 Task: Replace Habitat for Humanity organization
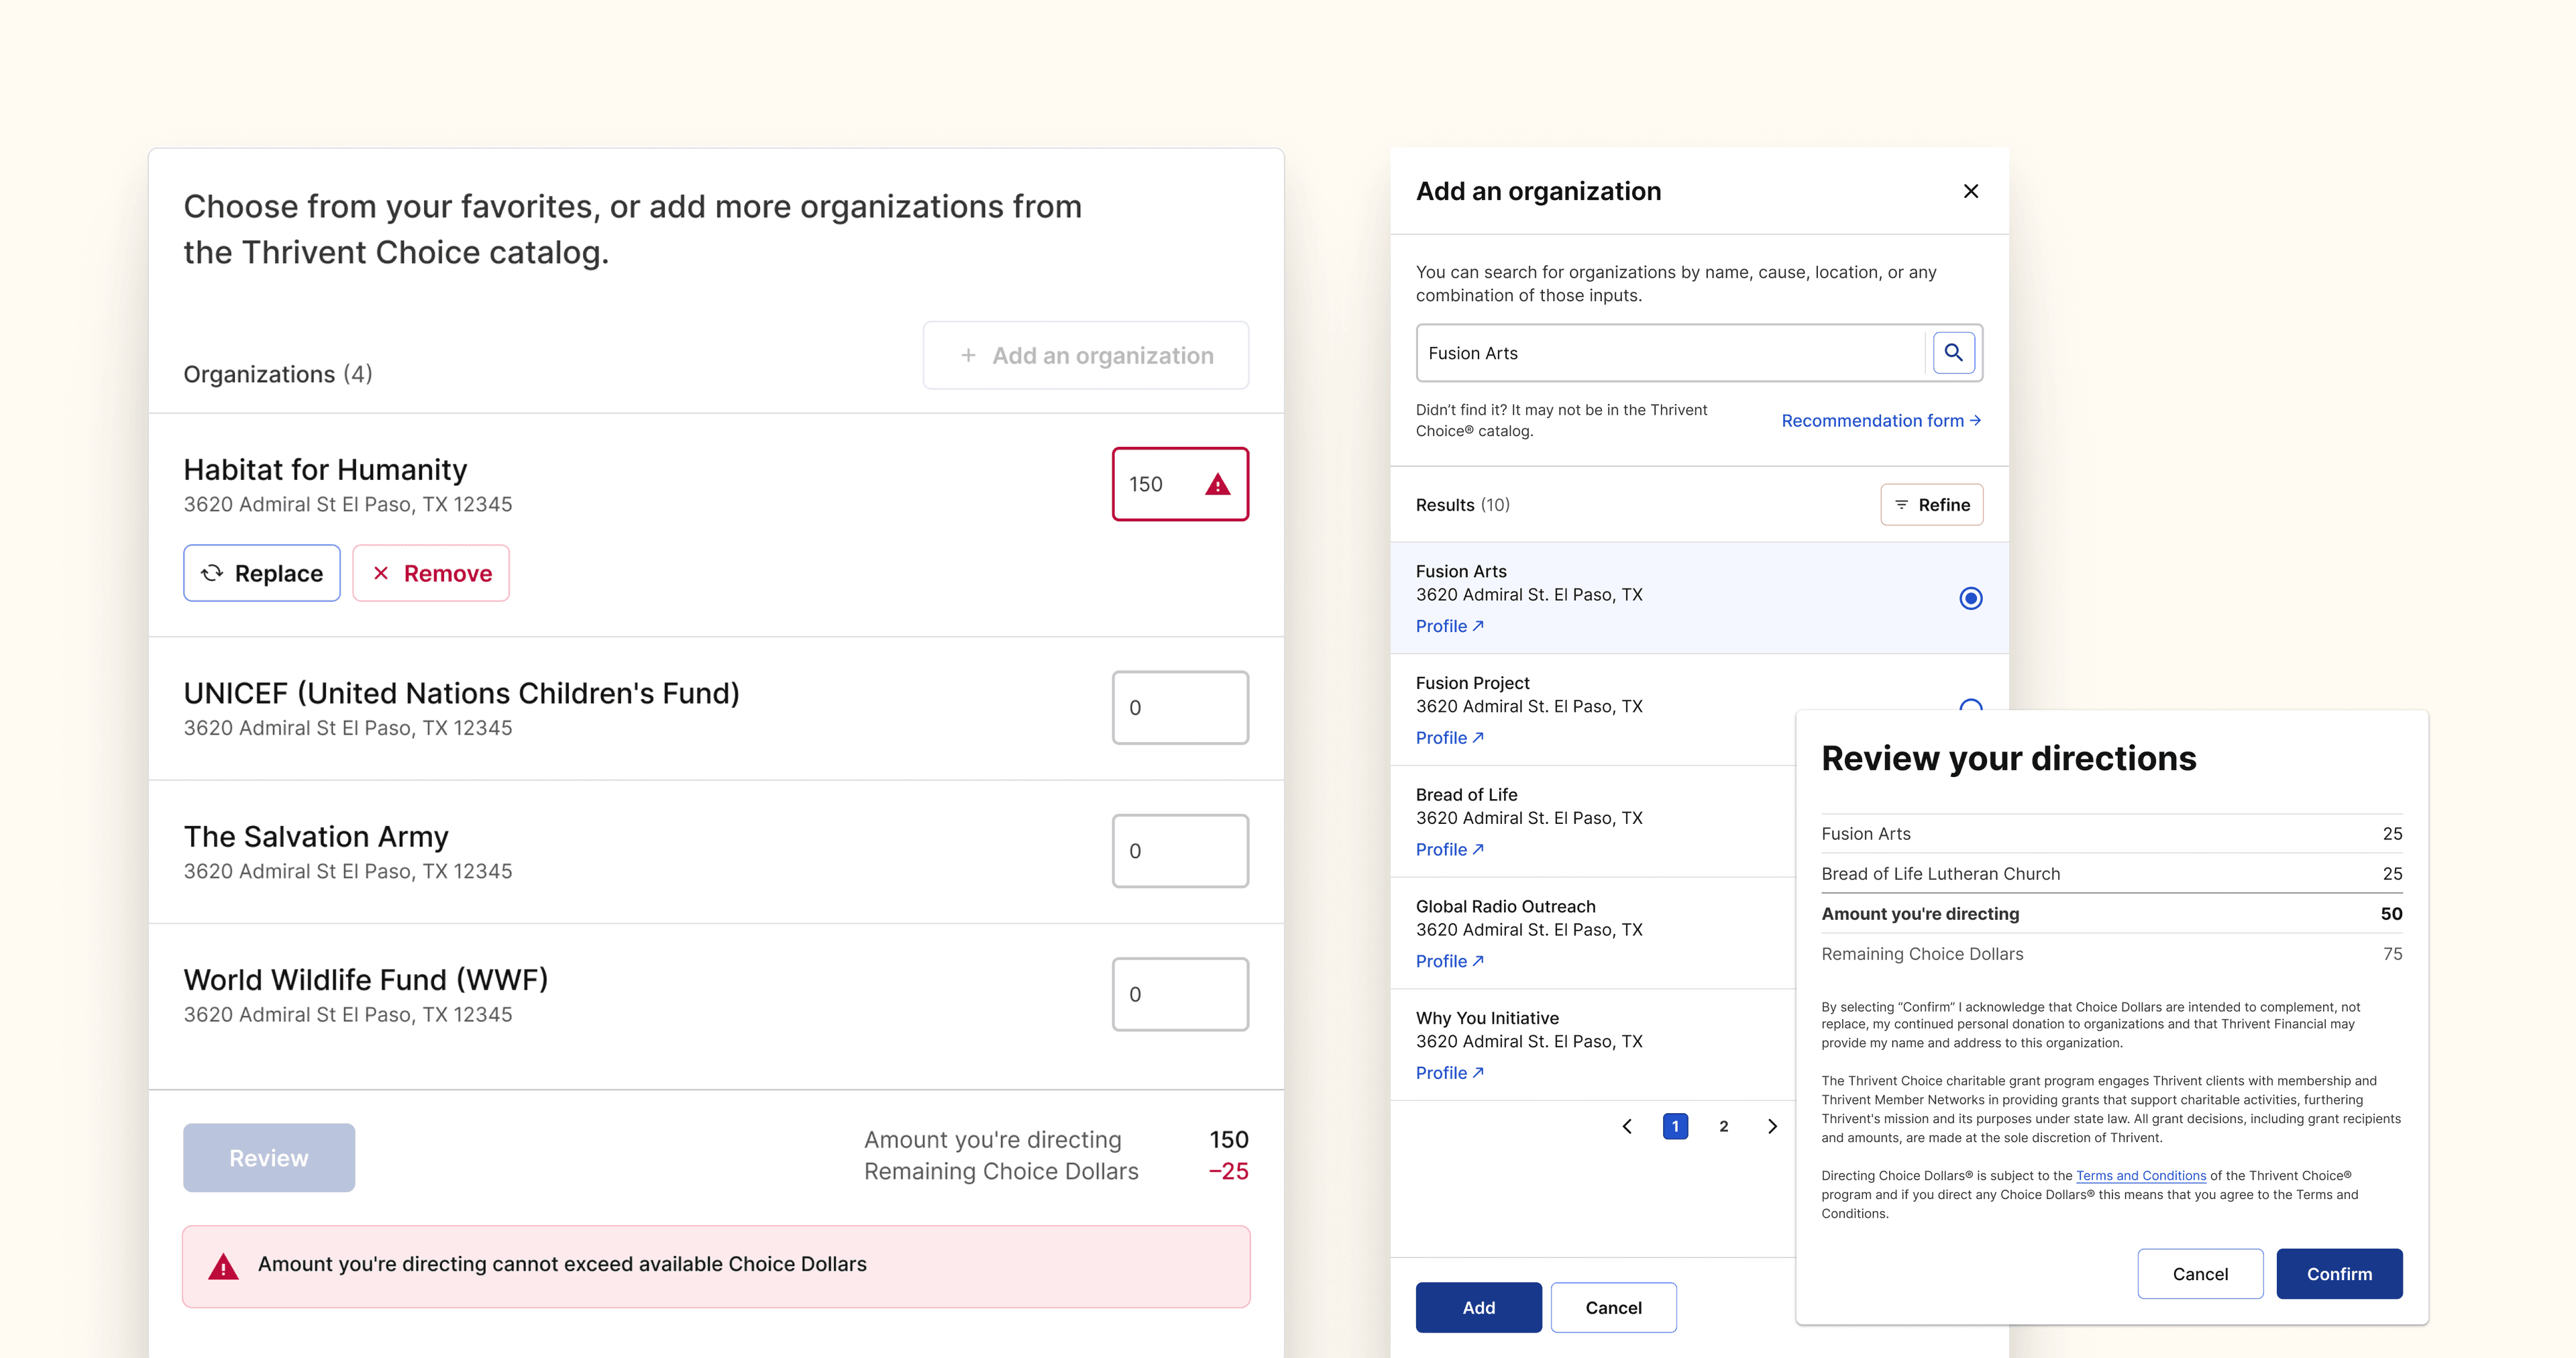[261, 573]
